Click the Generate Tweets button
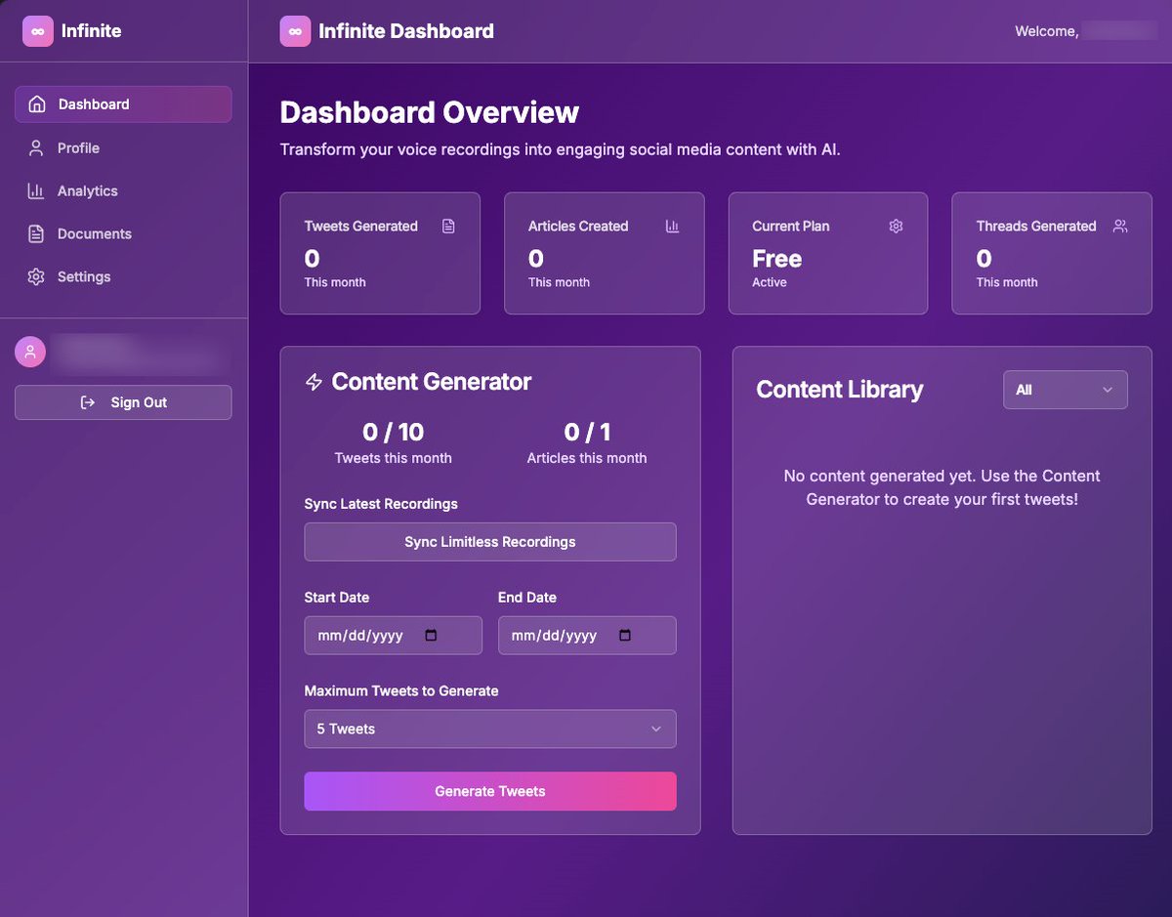Screen dimensions: 1172x917 click(x=490, y=791)
